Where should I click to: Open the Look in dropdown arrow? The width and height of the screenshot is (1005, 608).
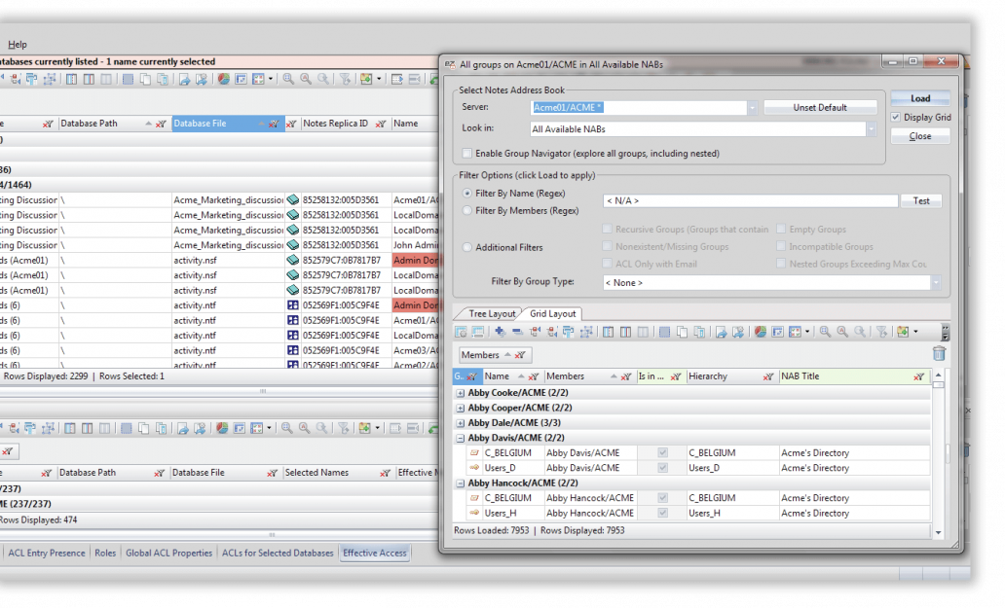(871, 128)
